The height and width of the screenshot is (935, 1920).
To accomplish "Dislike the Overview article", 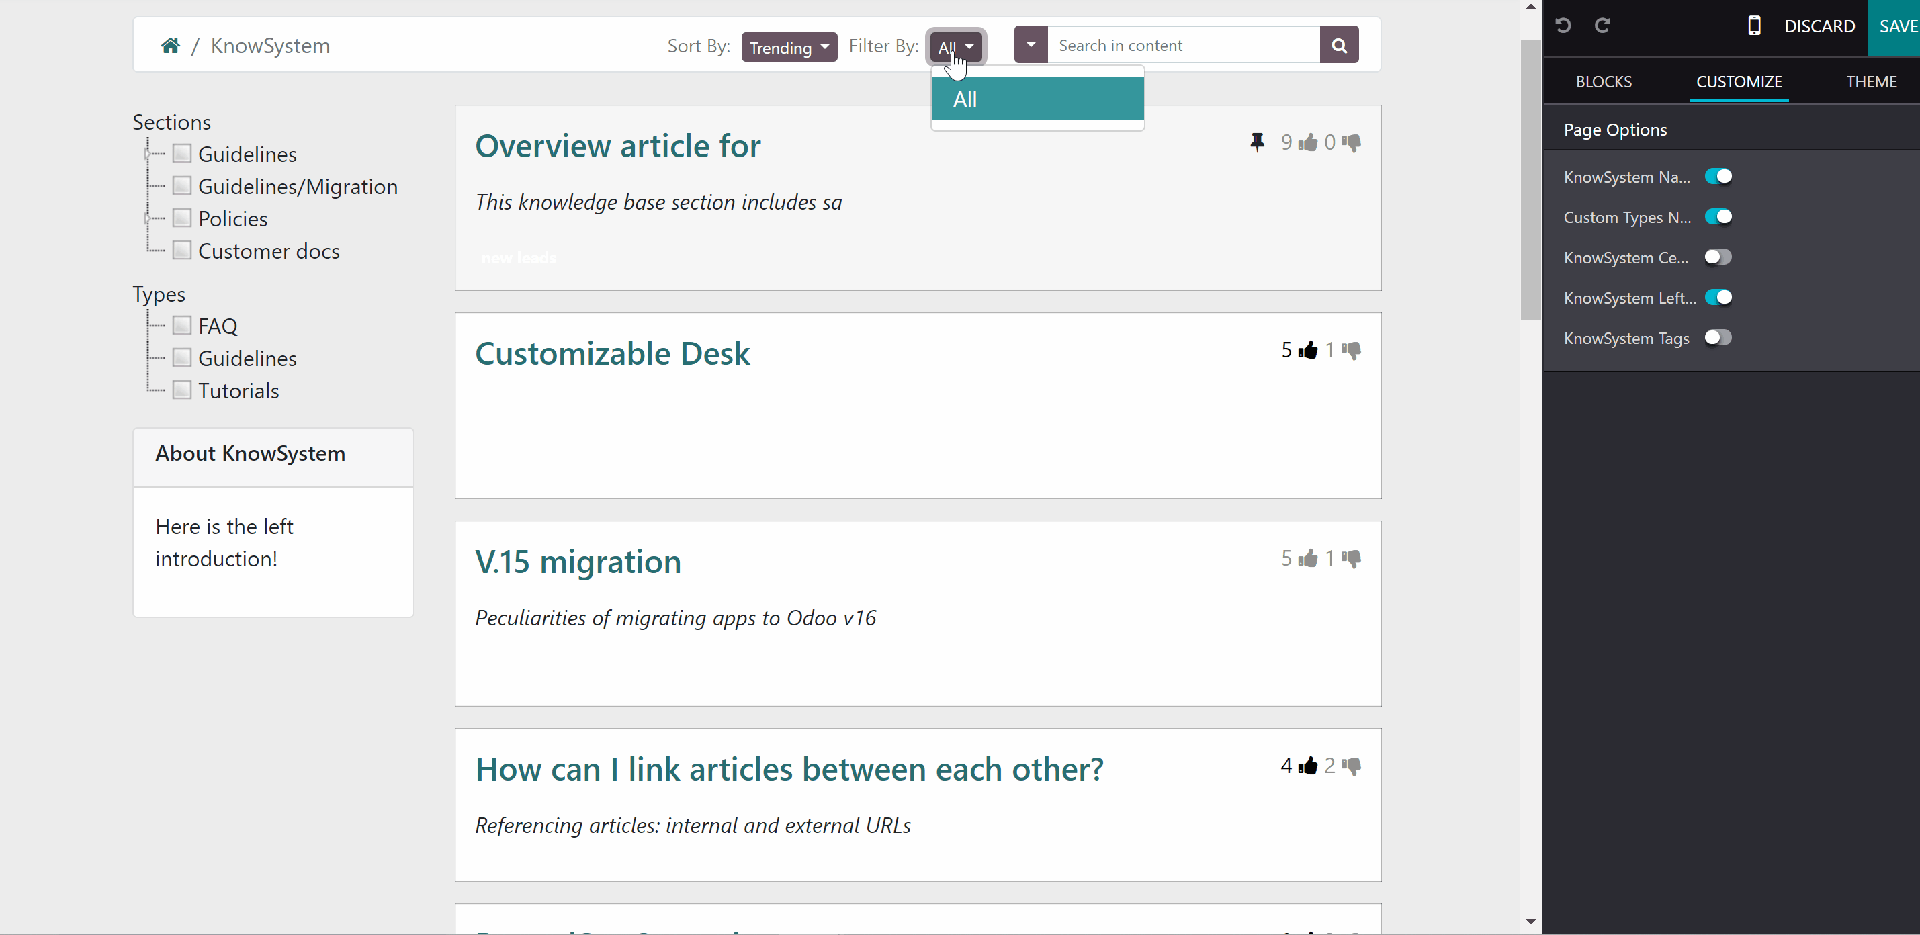I will [x=1351, y=142].
